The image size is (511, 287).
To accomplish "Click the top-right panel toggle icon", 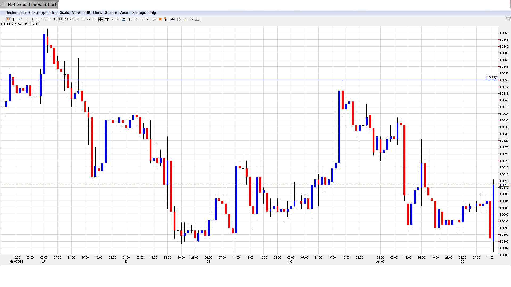I will (508, 19).
